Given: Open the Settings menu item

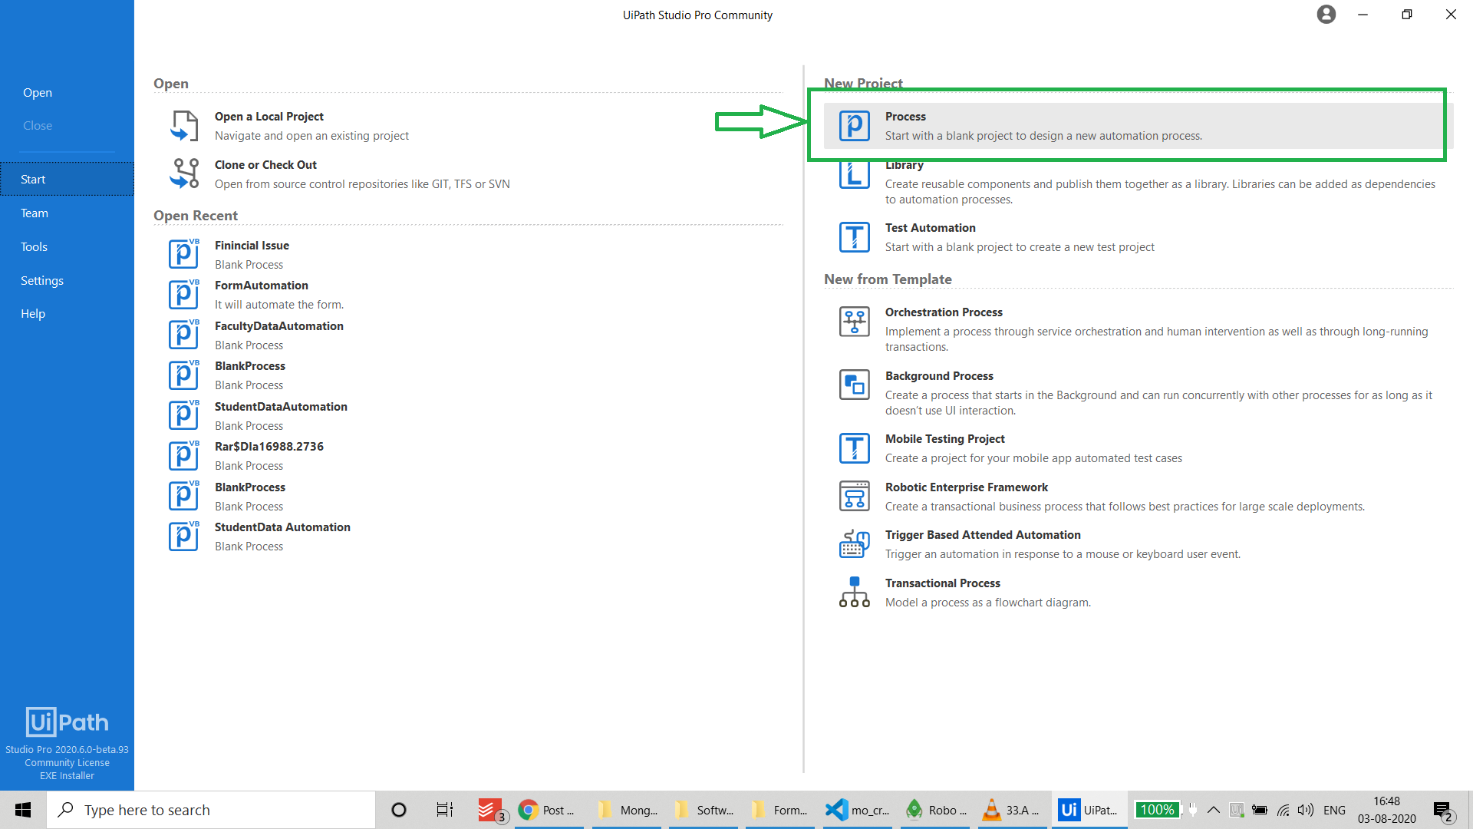Looking at the screenshot, I should [42, 280].
